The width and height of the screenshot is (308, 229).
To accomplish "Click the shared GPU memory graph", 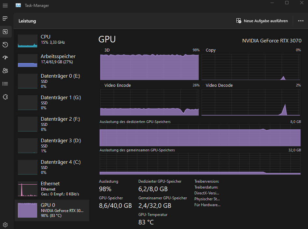I will click(x=200, y=164).
